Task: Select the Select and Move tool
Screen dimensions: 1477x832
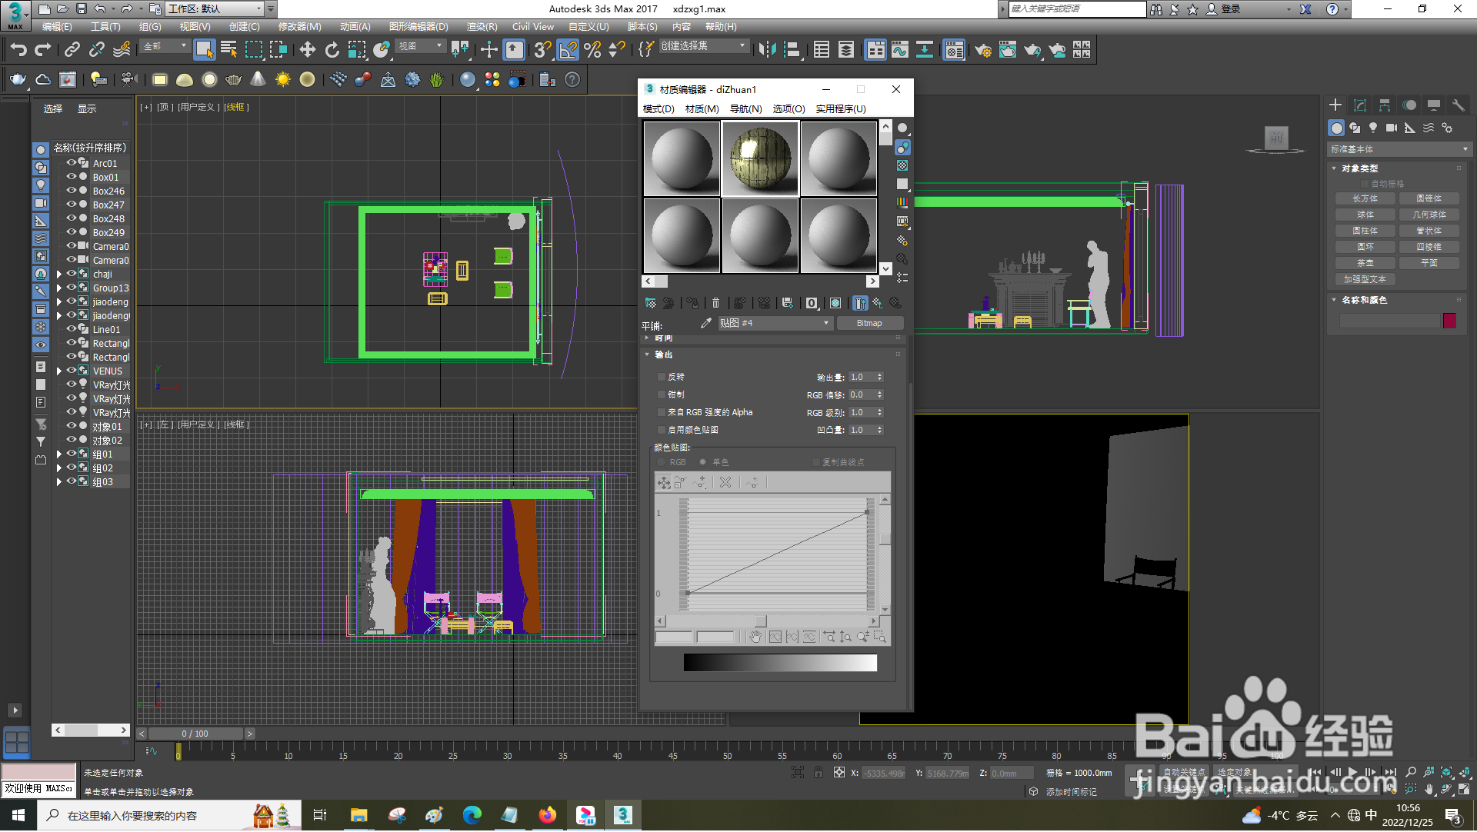Action: coord(308,49)
